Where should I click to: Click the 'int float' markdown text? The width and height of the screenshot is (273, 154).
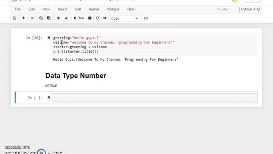[x=51, y=86]
